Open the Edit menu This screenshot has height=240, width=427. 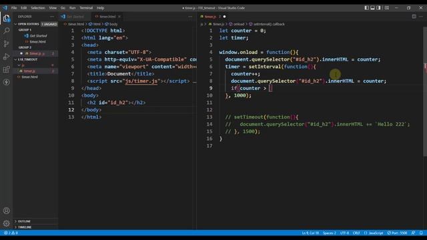click(x=24, y=8)
